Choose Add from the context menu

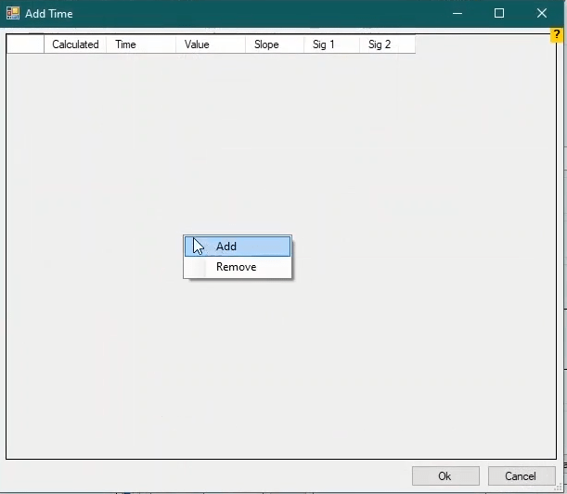226,247
